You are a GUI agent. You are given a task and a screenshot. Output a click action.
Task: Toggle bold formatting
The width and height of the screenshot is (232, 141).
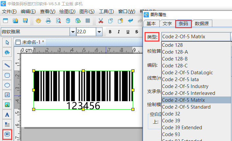click(110, 32)
